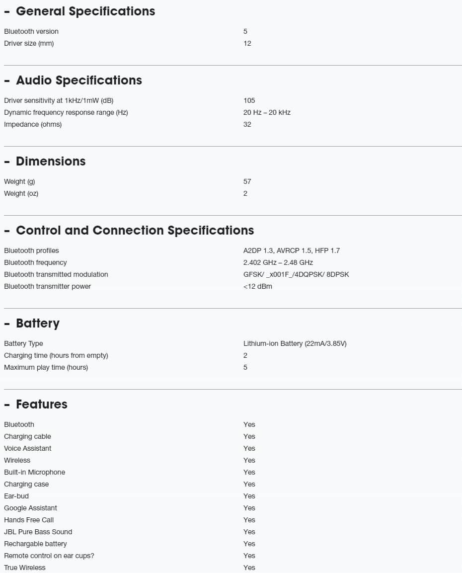The image size is (462, 573).
Task: Click the Battery Type Lithium-ion value
Action: (295, 343)
